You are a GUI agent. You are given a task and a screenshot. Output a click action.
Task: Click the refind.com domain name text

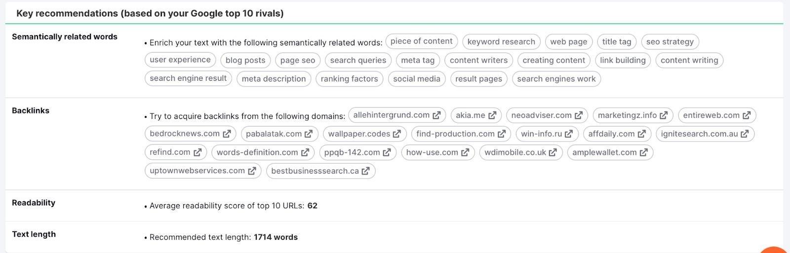pyautogui.click(x=170, y=152)
